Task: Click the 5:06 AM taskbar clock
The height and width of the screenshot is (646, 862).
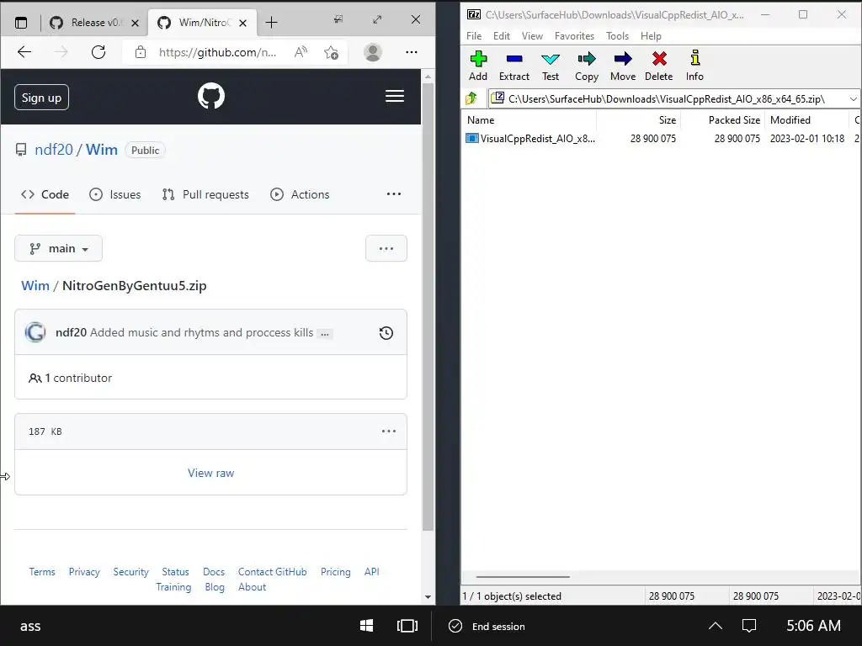Action: 813,626
